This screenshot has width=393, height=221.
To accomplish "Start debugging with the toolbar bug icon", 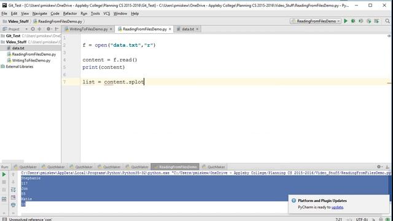I will point(353,21).
